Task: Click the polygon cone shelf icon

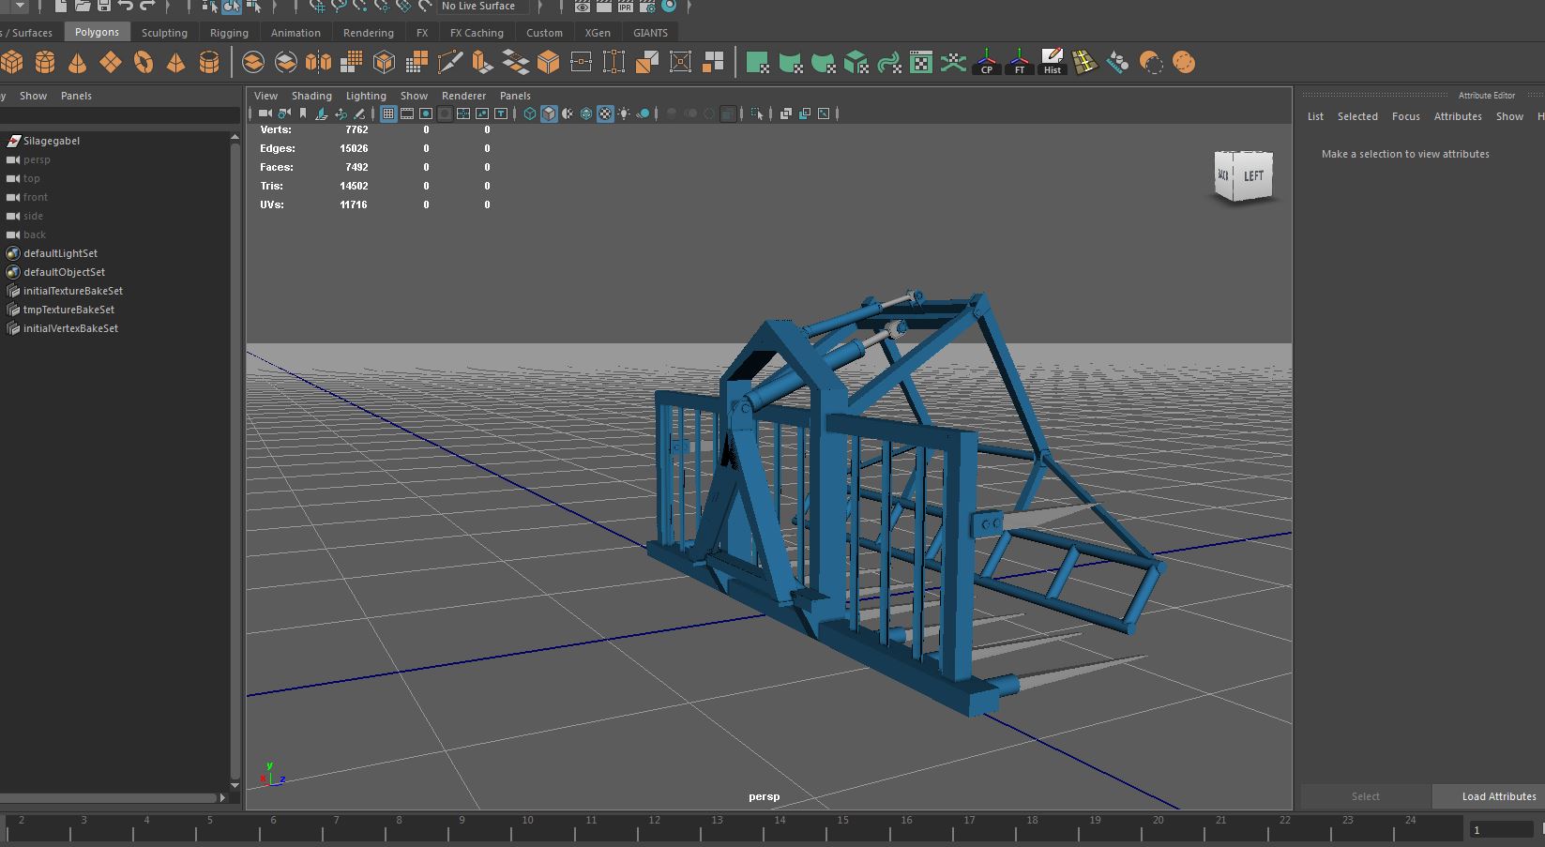Action: (78, 63)
